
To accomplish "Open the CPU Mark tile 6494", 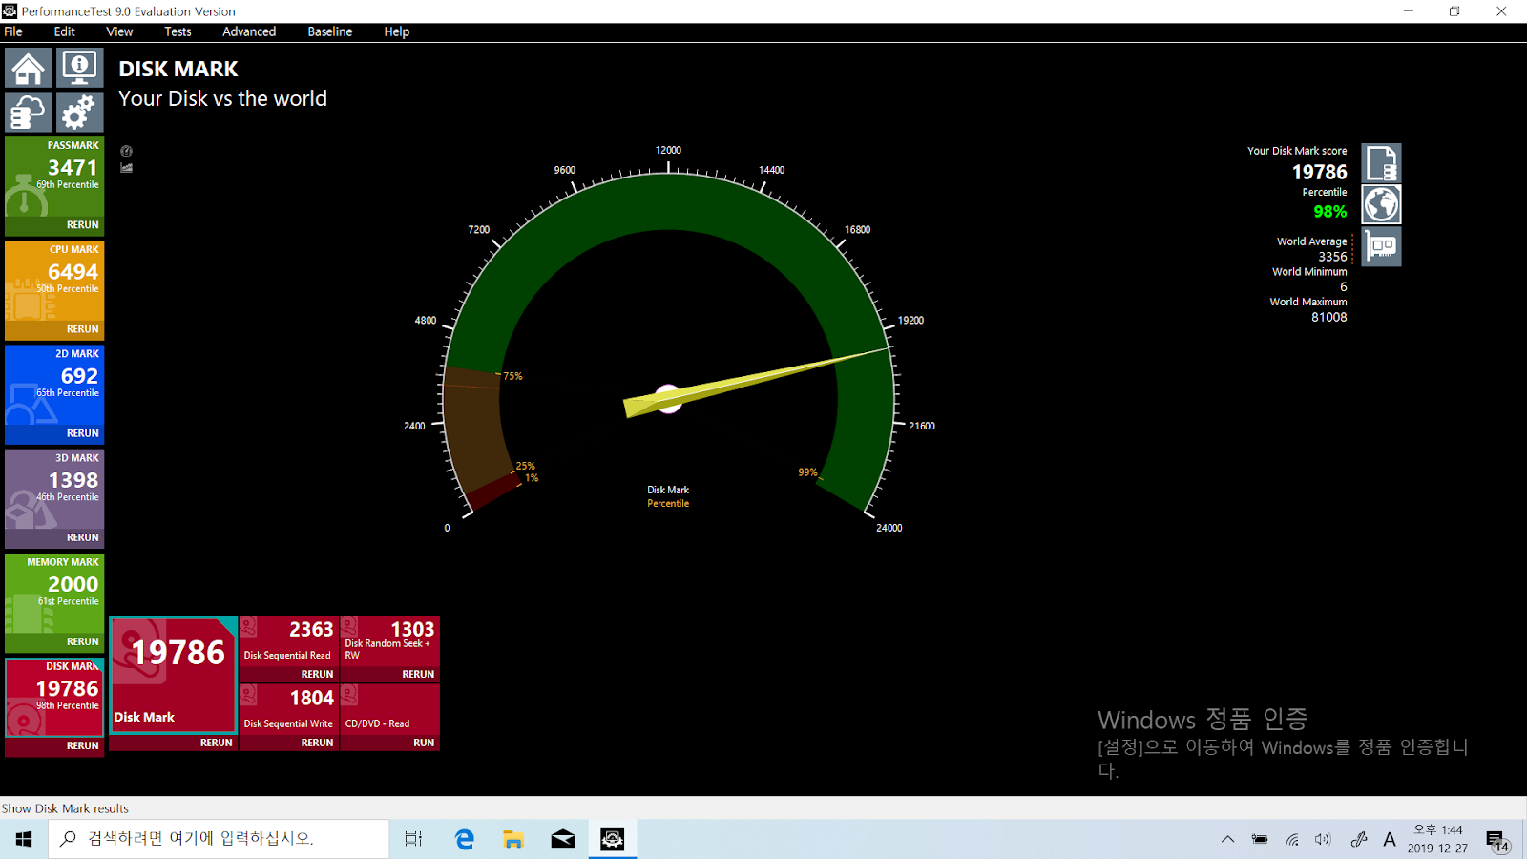I will pyautogui.click(x=54, y=281).
